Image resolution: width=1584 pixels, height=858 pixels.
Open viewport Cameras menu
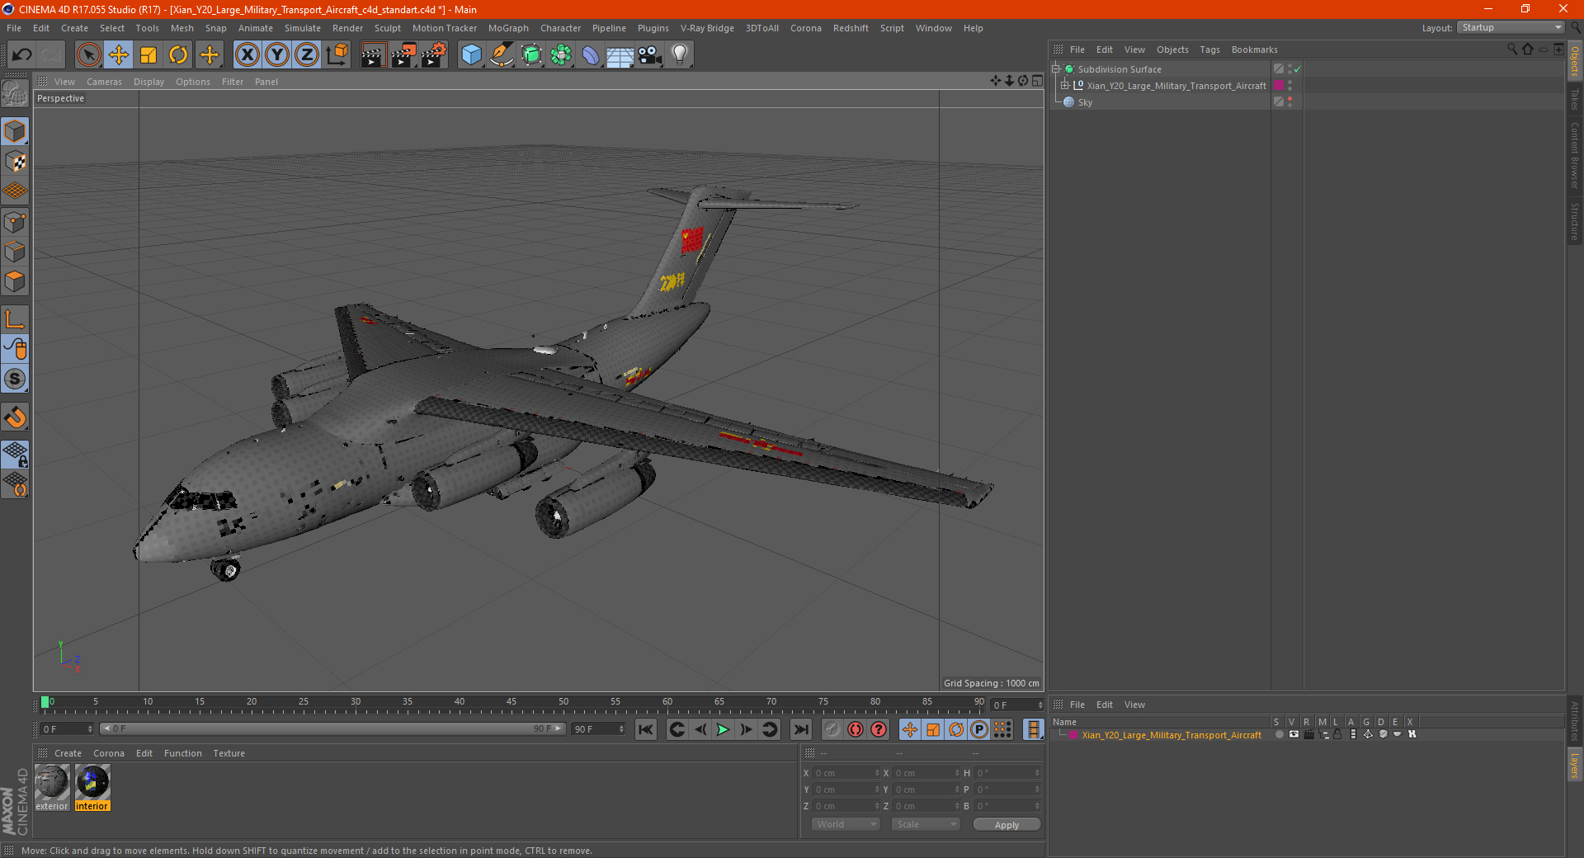[x=104, y=82]
